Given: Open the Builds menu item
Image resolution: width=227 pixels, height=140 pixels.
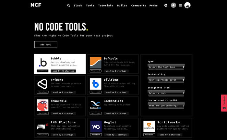Looking at the screenshot, I should pos(122,5).
